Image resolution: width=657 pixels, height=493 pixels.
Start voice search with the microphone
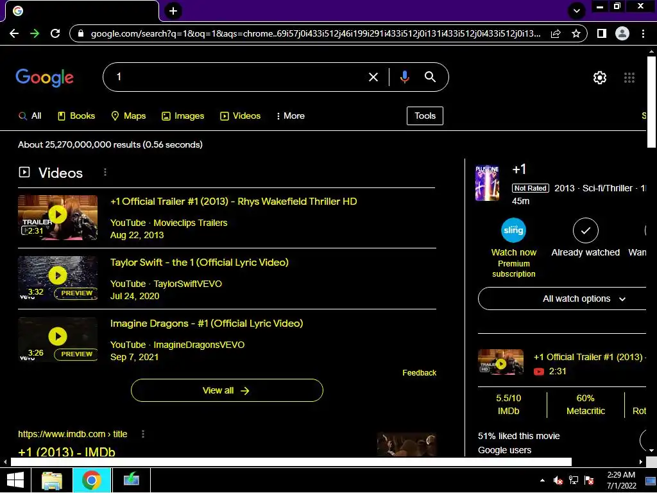(x=404, y=77)
